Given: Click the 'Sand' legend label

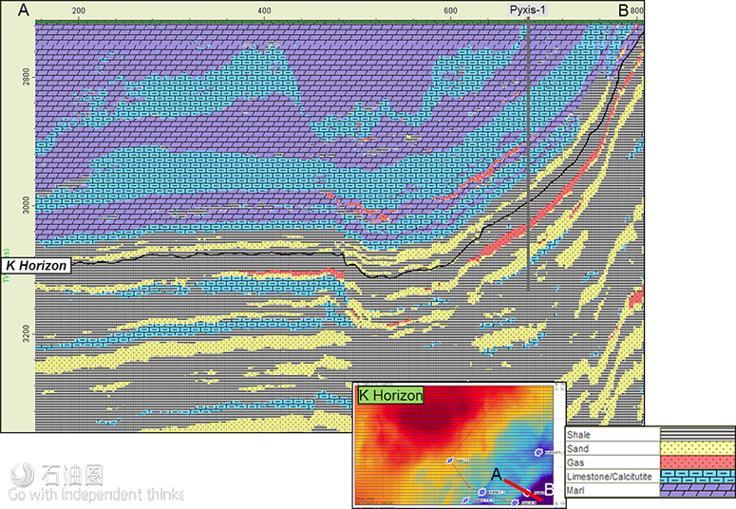Looking at the screenshot, I should (577, 449).
